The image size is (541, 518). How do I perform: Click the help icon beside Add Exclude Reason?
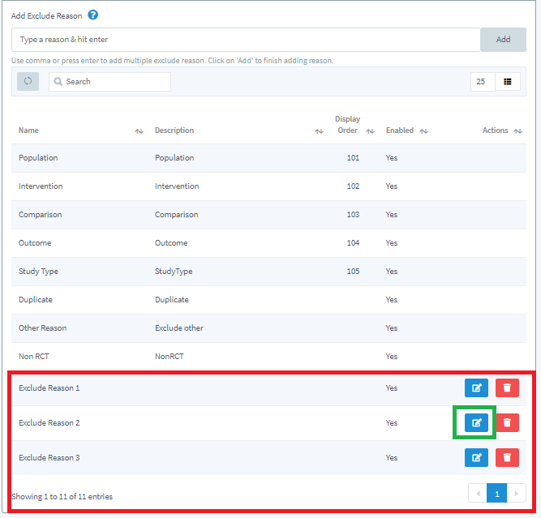93,15
